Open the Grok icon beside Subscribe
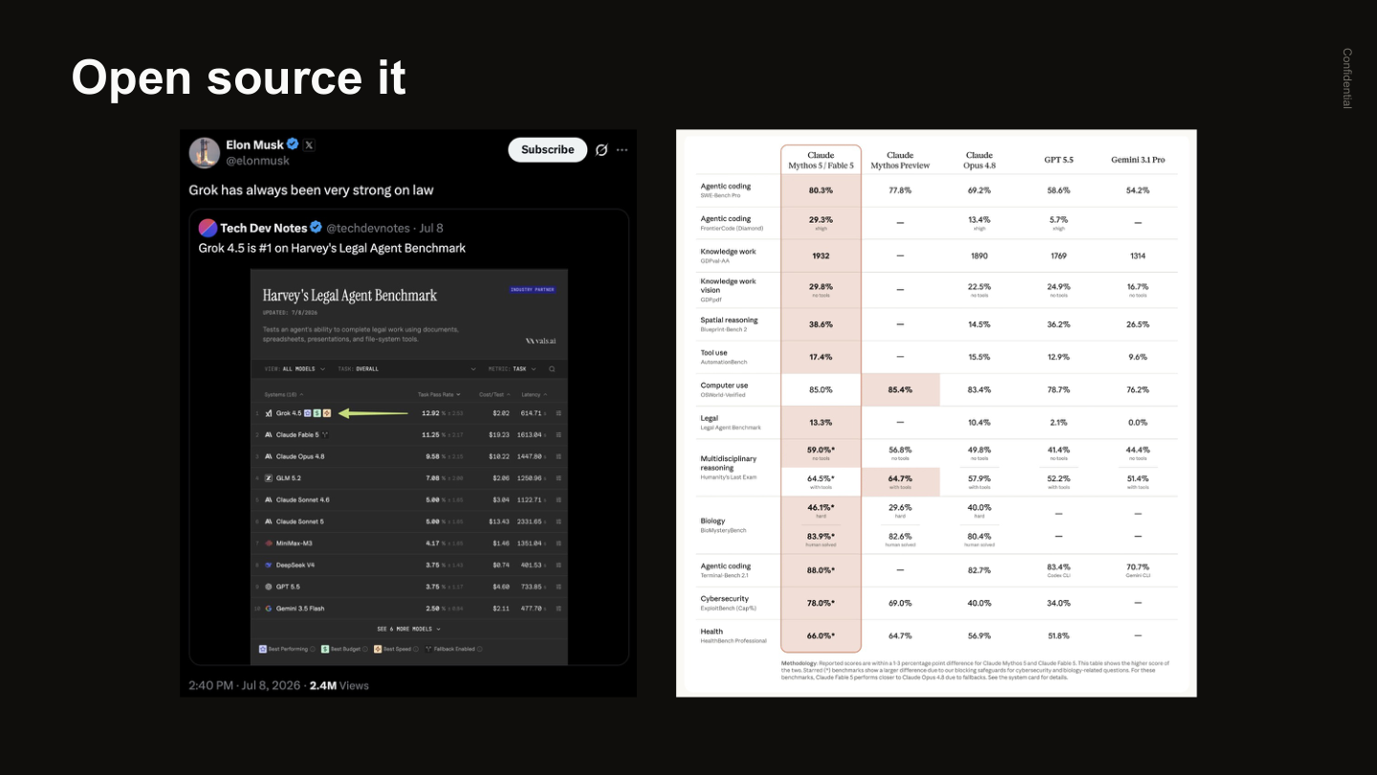1377x775 pixels. [x=601, y=150]
